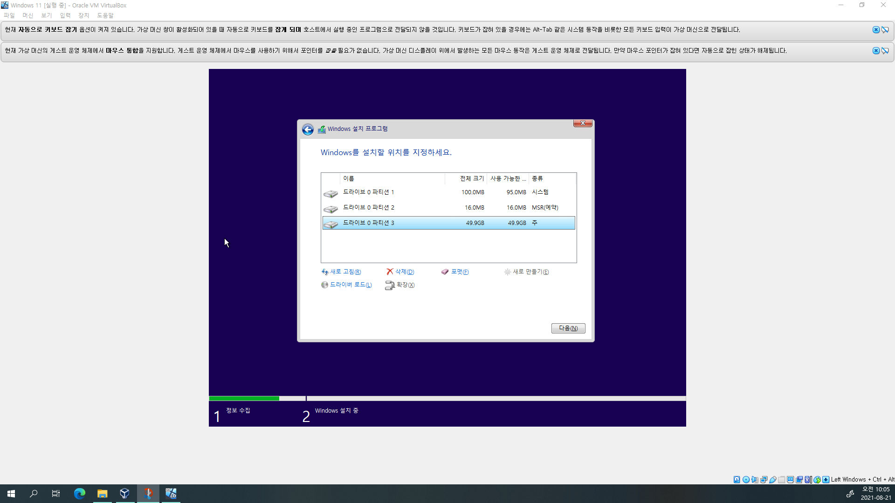Click the USB device status icon
Screen dimensions: 895x503
(x=773, y=479)
